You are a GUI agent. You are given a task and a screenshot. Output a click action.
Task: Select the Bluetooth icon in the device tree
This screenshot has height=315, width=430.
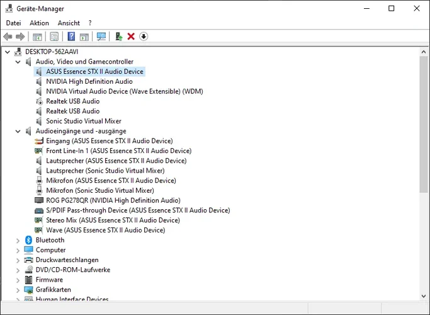point(28,240)
